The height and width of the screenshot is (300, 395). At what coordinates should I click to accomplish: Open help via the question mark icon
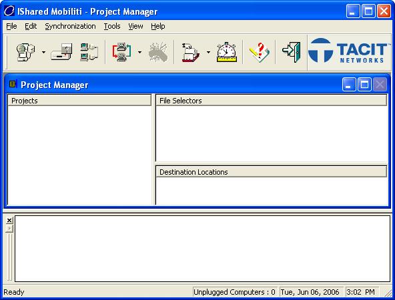click(x=259, y=53)
